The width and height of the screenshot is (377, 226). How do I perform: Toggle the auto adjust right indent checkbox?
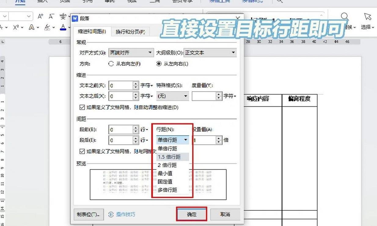(82, 107)
